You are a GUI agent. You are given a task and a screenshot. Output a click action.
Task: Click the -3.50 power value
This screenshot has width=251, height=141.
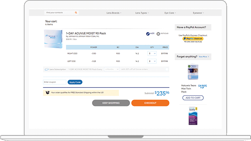point(94,53)
